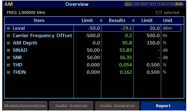Click the THD result 0.054

pyautogui.click(x=126, y=65)
